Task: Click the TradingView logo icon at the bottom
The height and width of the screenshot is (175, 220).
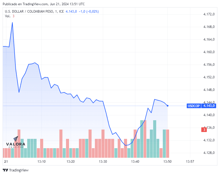Action: click(5, 170)
